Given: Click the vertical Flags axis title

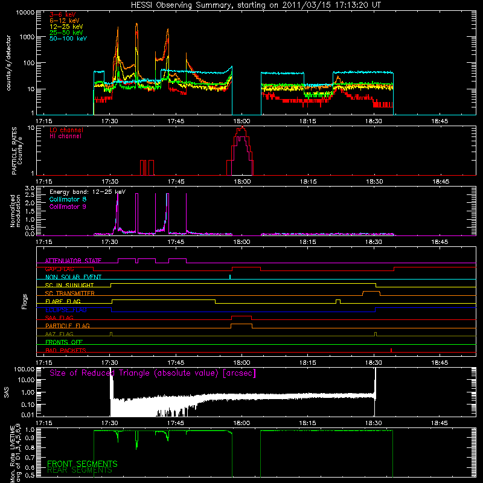Looking at the screenshot, I should click(x=25, y=301).
